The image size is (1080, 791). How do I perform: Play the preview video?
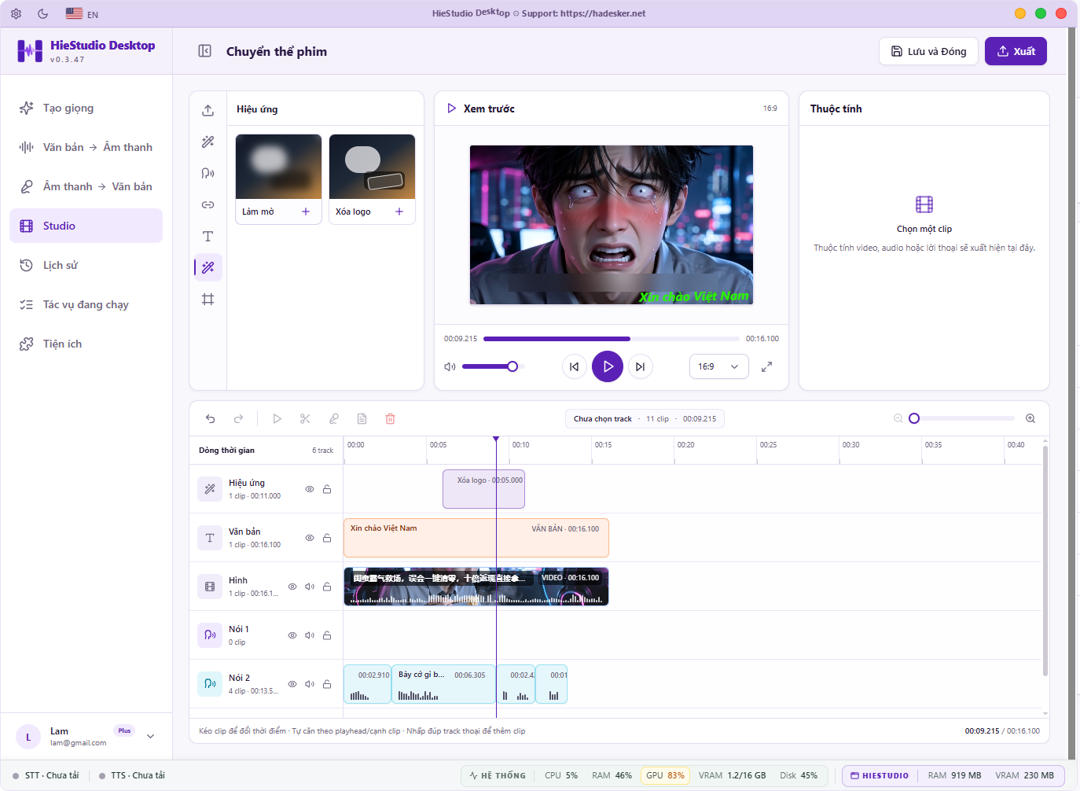608,366
